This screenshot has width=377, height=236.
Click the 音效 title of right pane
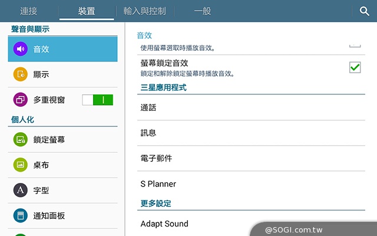pyautogui.click(x=144, y=35)
